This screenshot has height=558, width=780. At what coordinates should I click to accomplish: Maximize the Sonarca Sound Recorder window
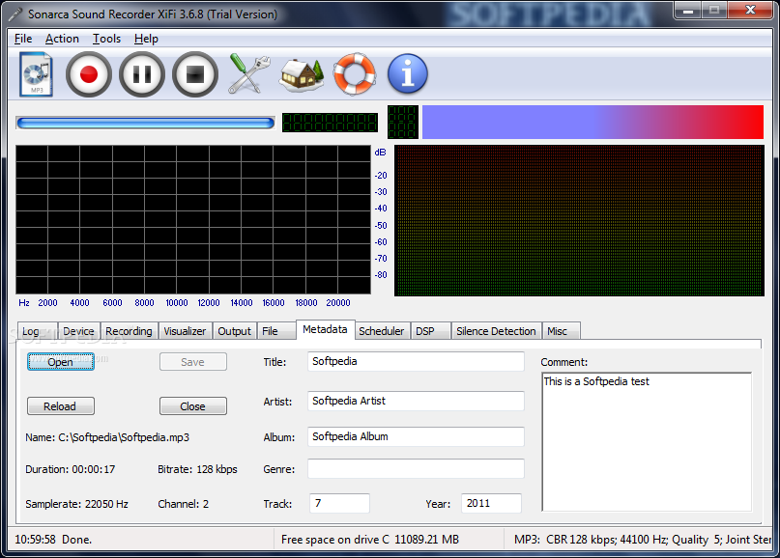point(714,11)
